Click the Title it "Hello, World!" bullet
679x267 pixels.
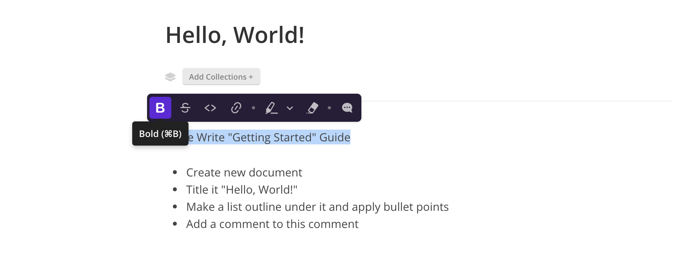[242, 190]
